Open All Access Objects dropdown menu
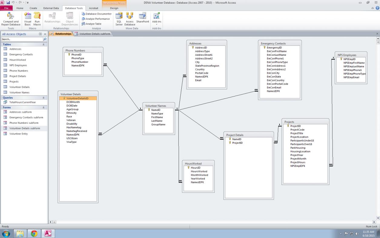 coord(41,34)
